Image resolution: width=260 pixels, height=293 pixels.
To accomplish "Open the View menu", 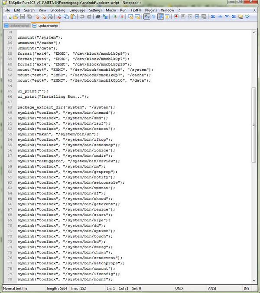I will click(x=42, y=10).
